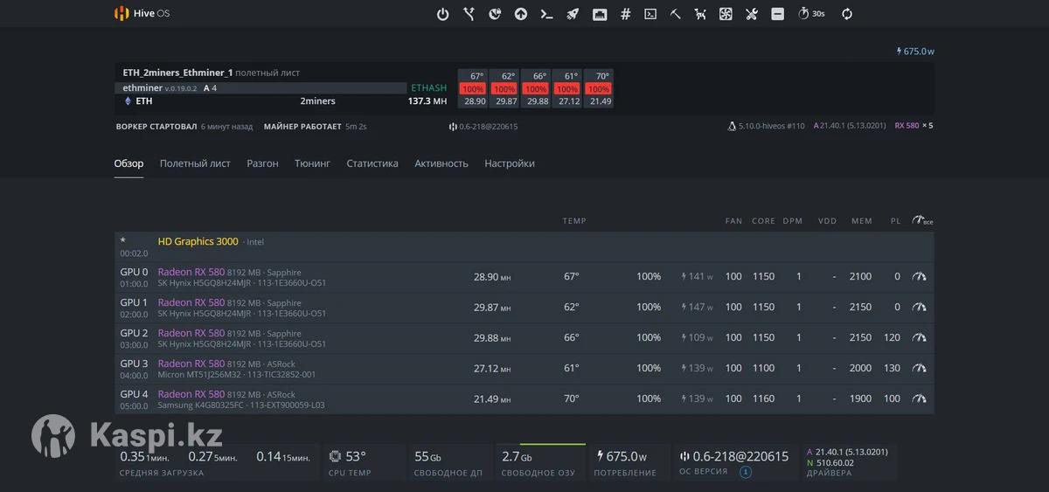Viewport: 1049px width, 492px height.
Task: Open the remote shell terminal window icon
Action: point(650,14)
